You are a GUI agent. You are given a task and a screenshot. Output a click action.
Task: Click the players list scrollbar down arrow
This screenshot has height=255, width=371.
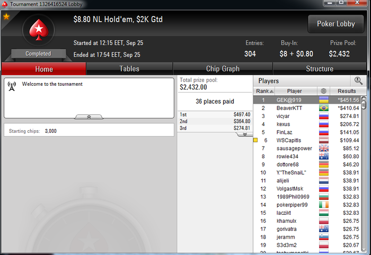pos(364,250)
